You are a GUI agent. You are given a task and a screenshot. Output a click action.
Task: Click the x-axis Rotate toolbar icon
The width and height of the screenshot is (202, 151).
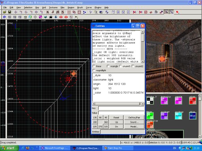(x=21, y=12)
